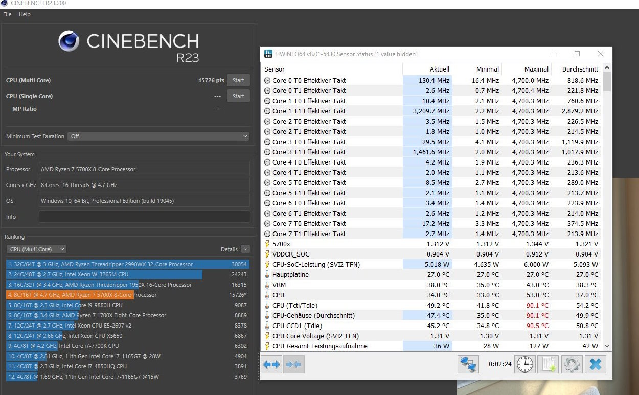Click the clock icon of Core 0 T0 row
This screenshot has height=395, width=639.
(x=267, y=80)
